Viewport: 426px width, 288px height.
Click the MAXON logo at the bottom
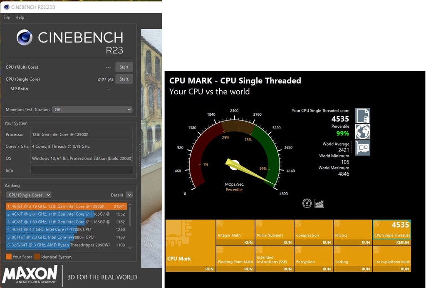coord(30,275)
